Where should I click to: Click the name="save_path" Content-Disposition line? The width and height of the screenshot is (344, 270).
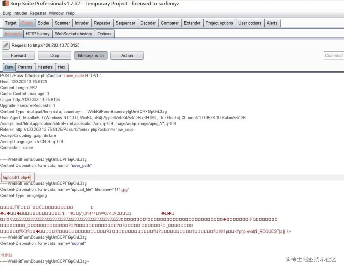pos(46,166)
